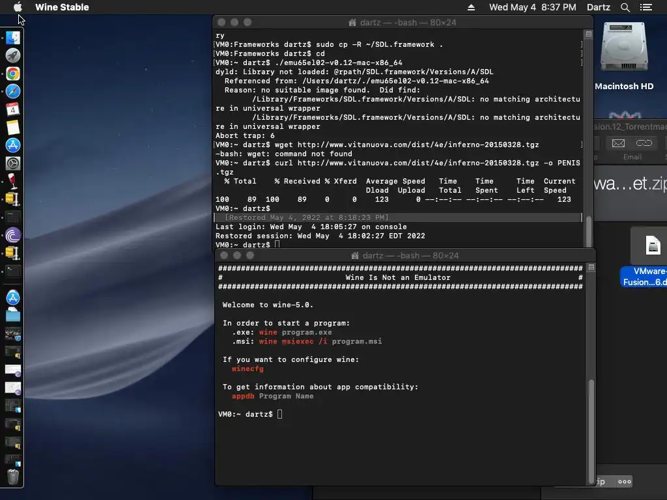The image size is (667, 500).
Task: Click the link chain icon beside Email
Action: click(x=644, y=143)
